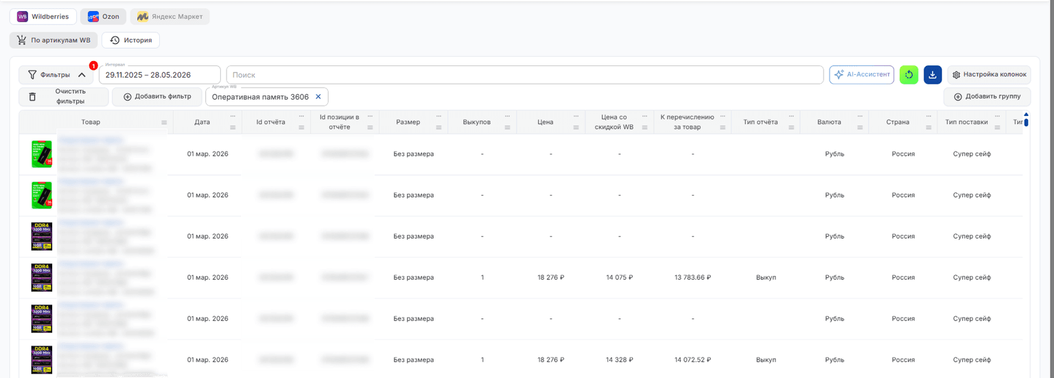Switch to the Ozon marketplace tab
This screenshot has width=1054, height=378.
pos(104,16)
